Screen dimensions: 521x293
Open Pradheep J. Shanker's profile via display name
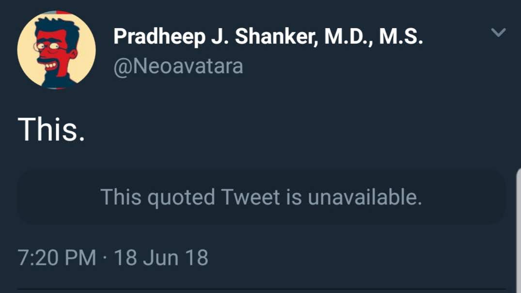point(268,37)
